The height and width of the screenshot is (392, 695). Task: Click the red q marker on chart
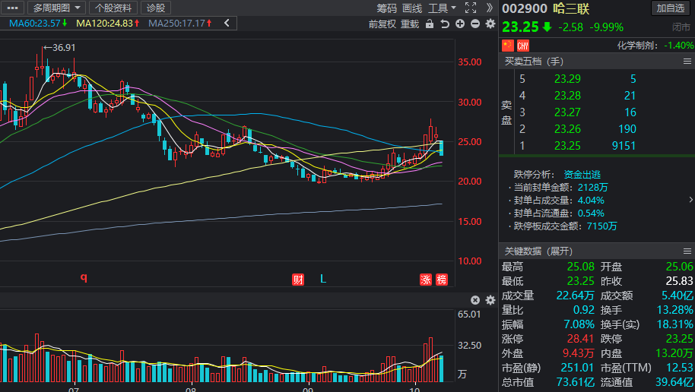(x=84, y=278)
